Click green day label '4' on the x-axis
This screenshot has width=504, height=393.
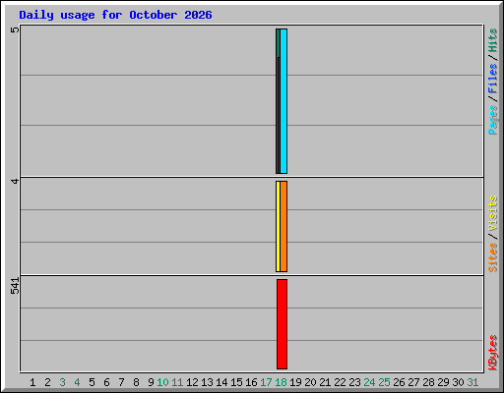pyautogui.click(x=77, y=382)
